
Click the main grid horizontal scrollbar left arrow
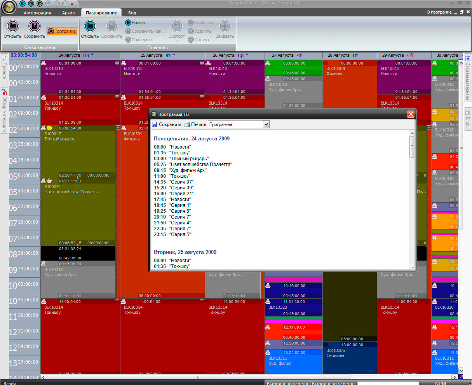tap(44, 377)
